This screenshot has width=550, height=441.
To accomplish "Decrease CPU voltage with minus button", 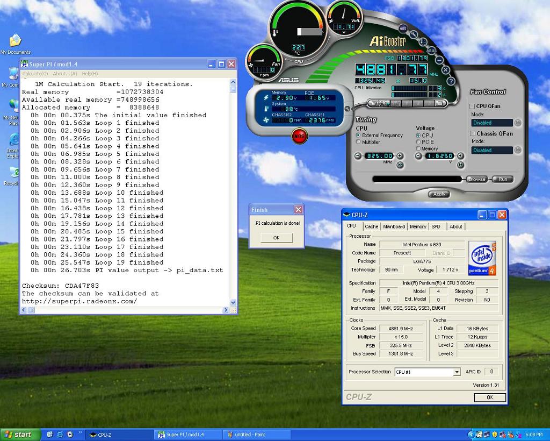I will pos(418,156).
